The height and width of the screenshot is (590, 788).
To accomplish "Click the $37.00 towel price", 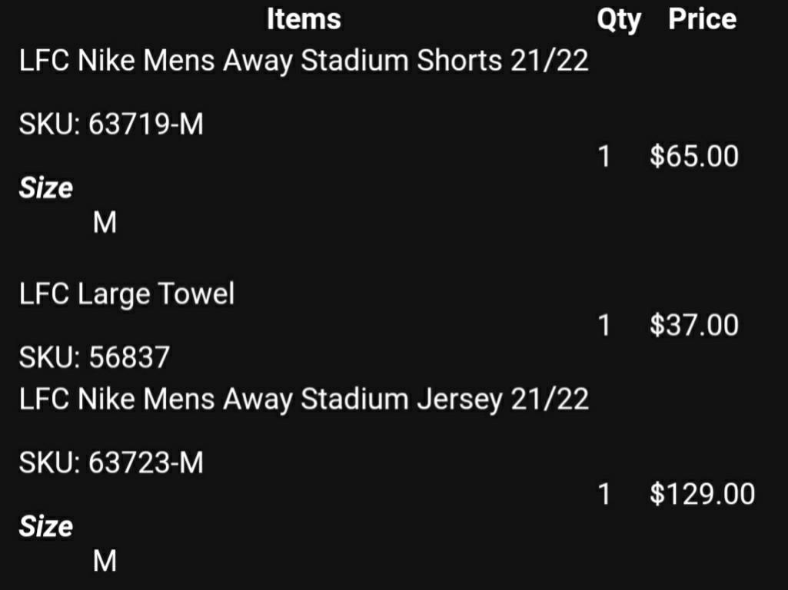I will pyautogui.click(x=693, y=326).
